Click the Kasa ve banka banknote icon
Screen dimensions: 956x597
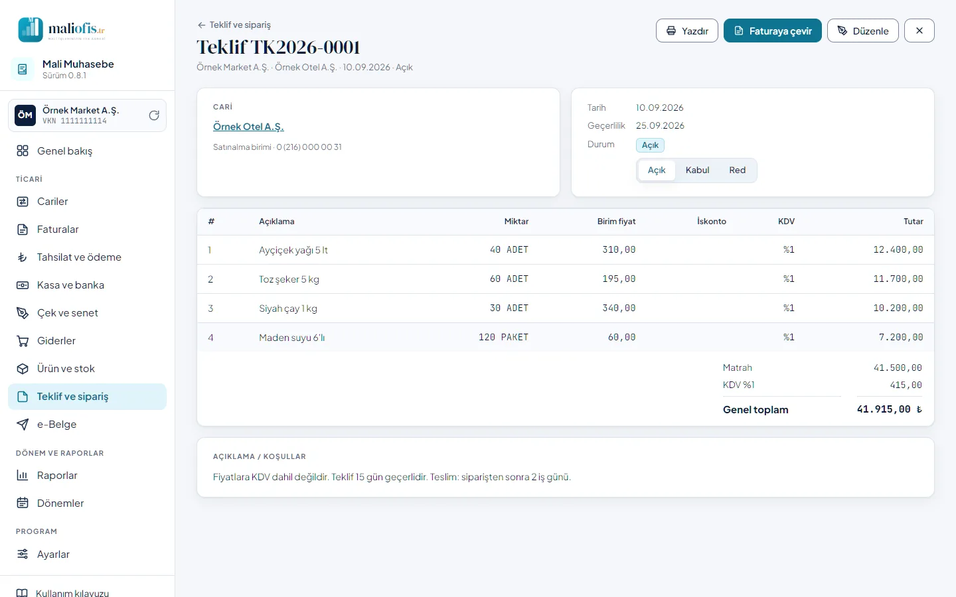[23, 285]
